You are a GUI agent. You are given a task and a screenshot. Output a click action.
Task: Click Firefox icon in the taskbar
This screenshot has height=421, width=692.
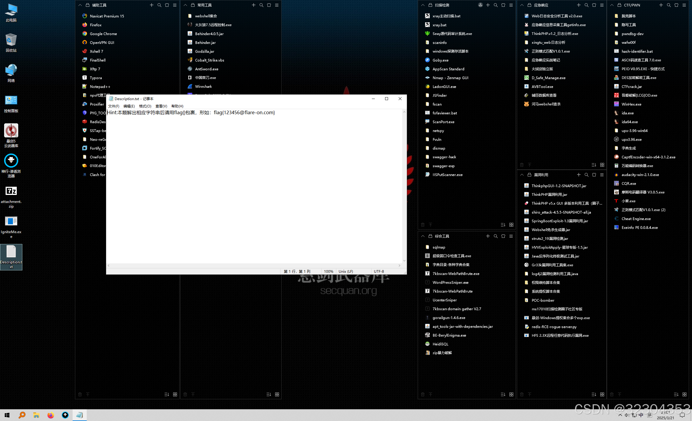[x=51, y=415]
